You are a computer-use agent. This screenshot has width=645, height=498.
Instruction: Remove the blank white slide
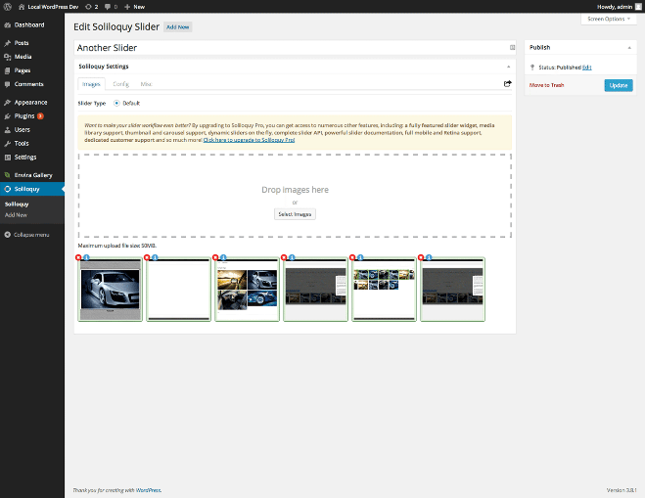pyautogui.click(x=147, y=257)
